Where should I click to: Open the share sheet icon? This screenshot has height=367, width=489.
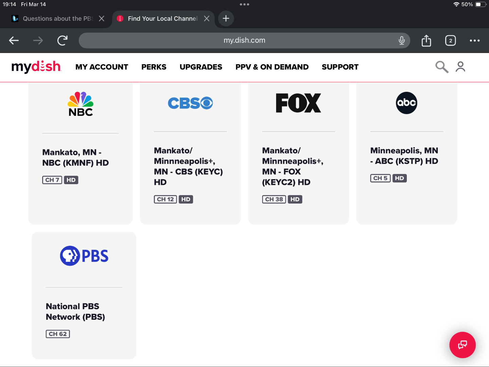426,40
